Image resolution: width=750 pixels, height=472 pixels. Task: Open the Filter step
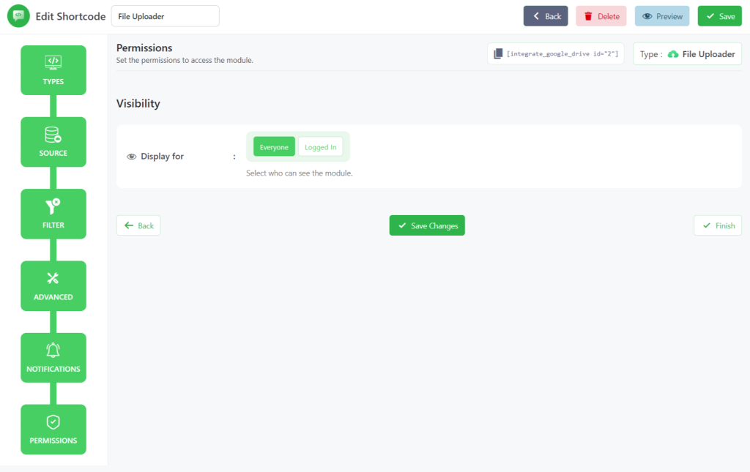[53, 214]
